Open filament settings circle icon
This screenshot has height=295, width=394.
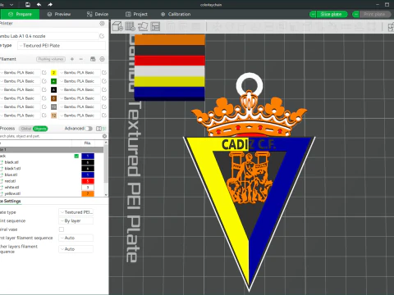point(102,59)
